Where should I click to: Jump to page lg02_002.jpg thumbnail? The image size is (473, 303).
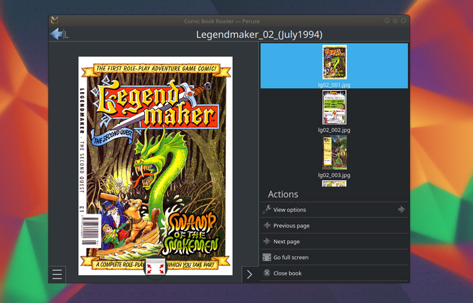click(x=334, y=107)
